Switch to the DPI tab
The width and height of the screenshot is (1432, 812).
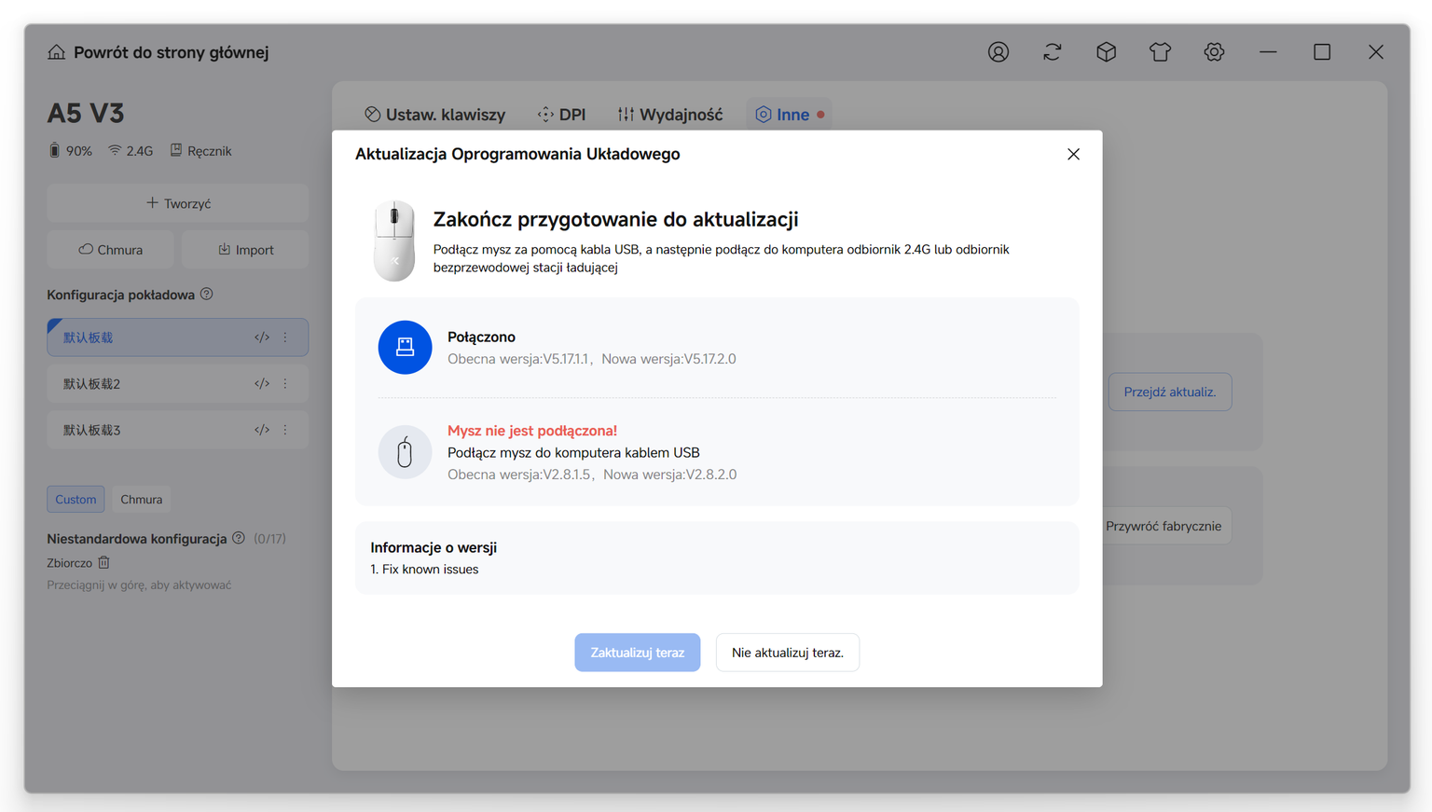click(x=562, y=115)
